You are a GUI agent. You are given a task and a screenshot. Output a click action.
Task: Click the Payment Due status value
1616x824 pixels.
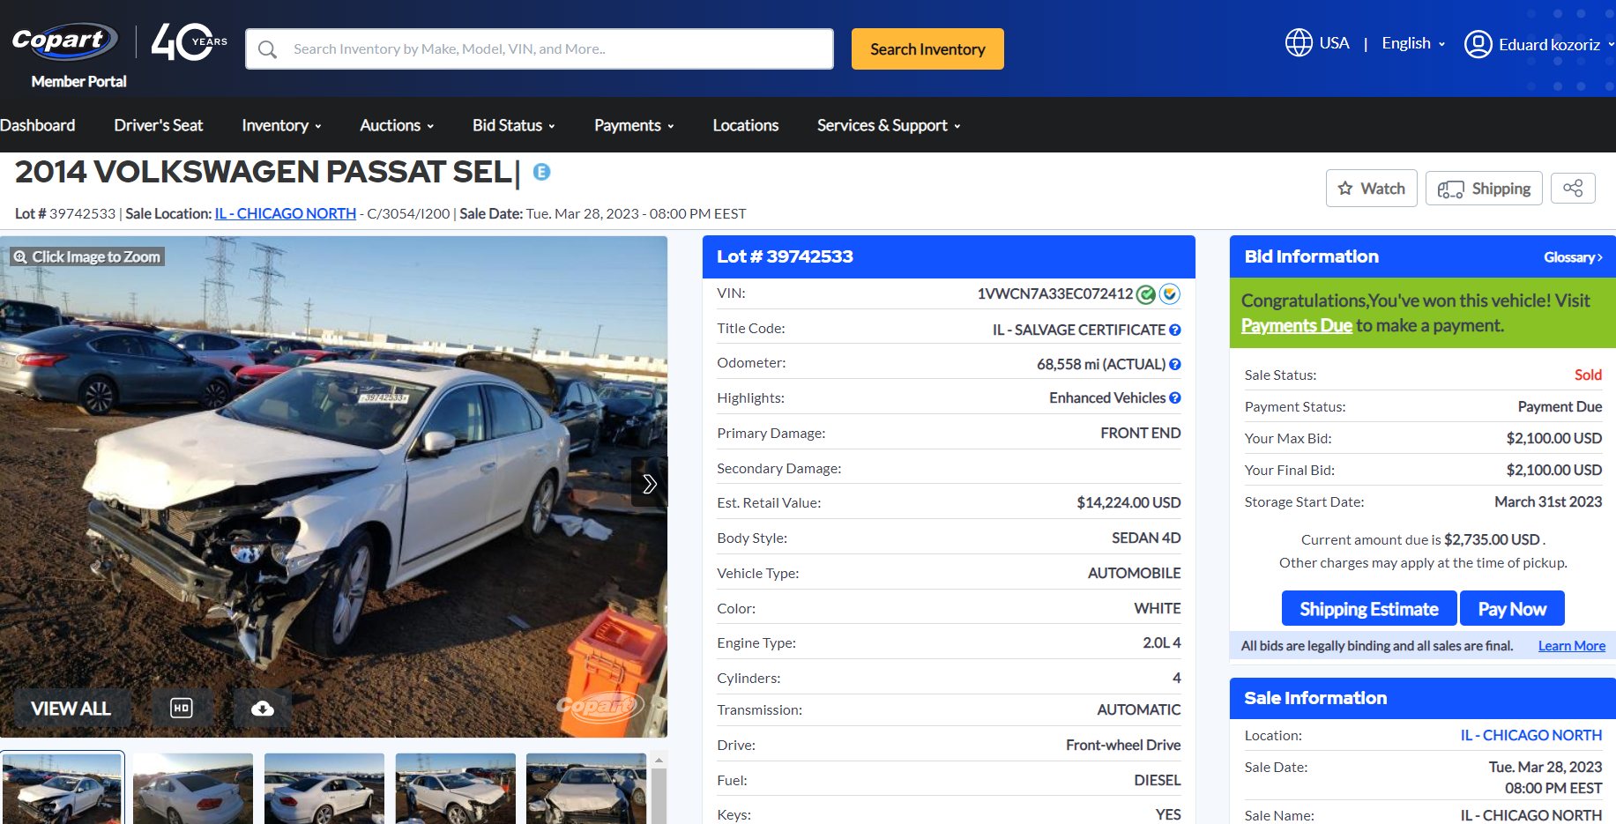1560,406
